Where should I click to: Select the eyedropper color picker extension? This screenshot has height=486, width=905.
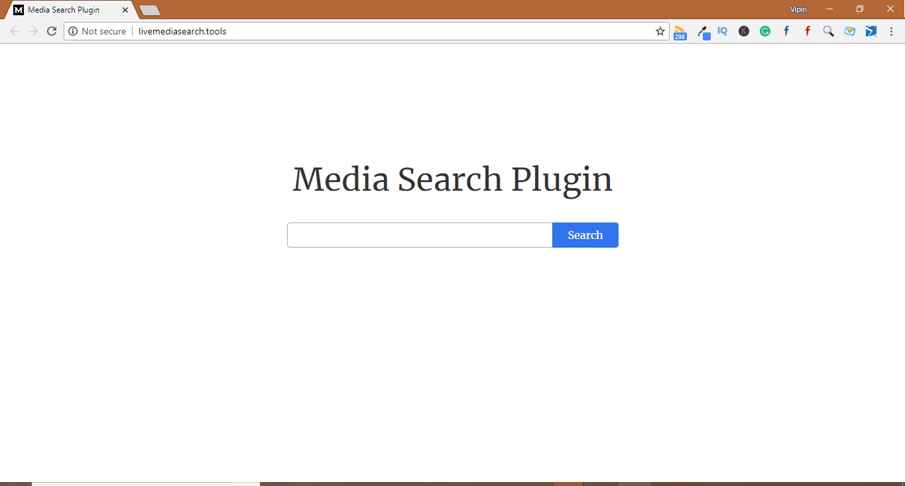click(701, 31)
